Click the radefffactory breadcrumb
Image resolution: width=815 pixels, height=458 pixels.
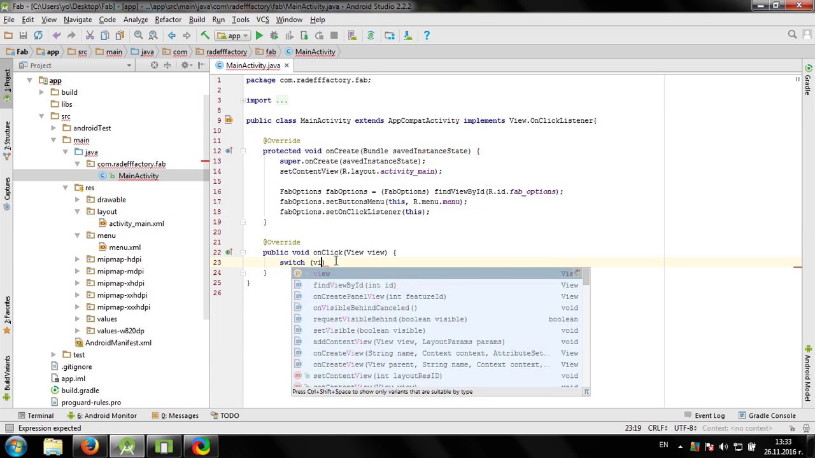(x=222, y=52)
